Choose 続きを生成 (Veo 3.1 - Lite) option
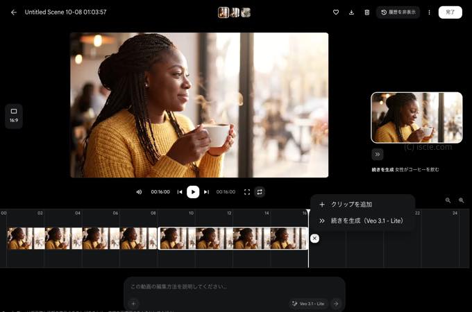472x312 pixels. coord(362,220)
